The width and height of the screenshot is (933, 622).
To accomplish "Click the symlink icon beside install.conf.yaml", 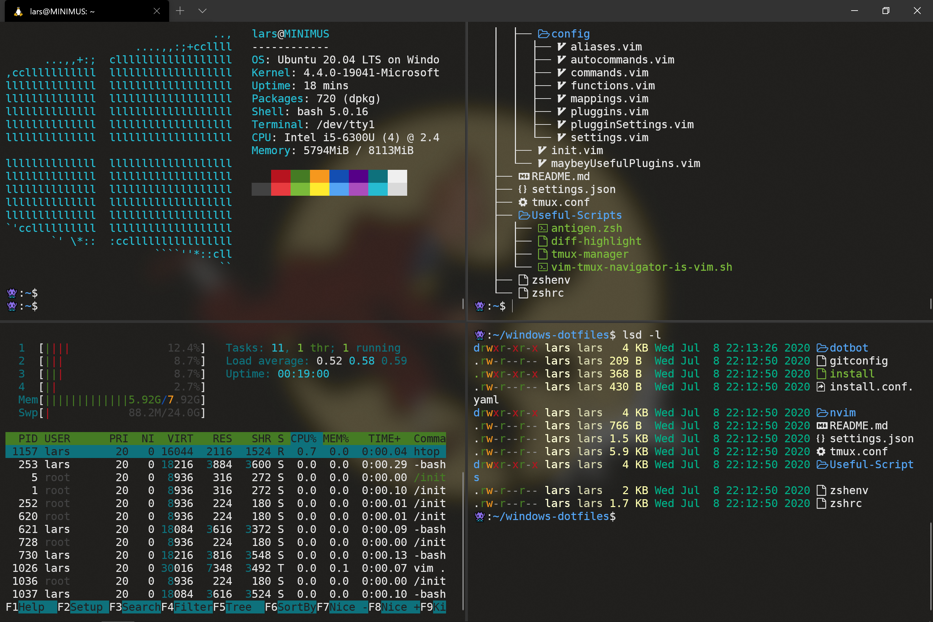I will [x=821, y=387].
